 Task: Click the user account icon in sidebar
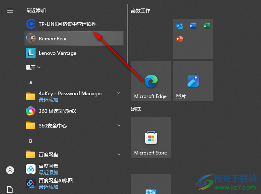[10, 170]
